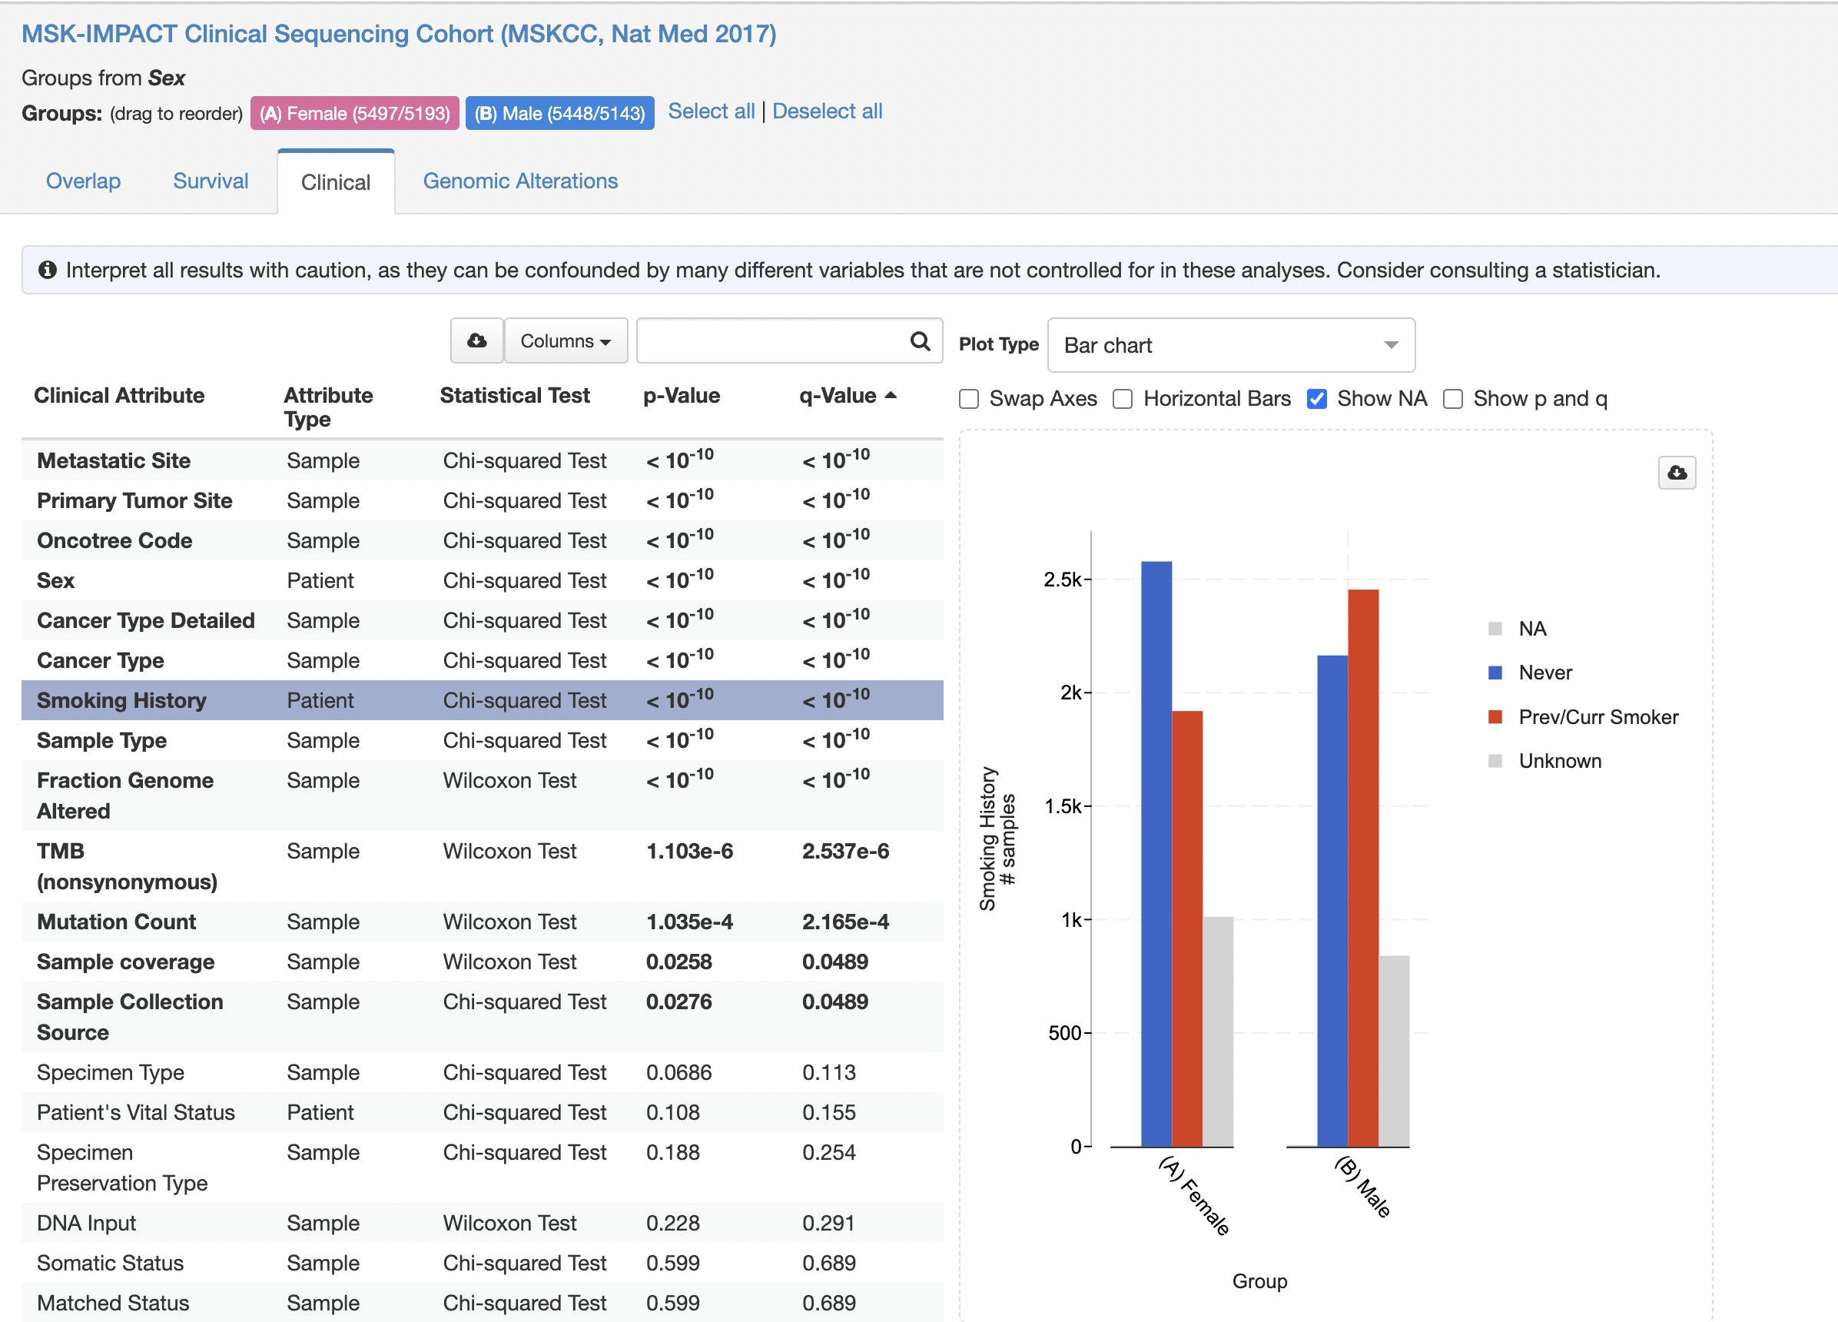This screenshot has height=1322, width=1838.
Task: Tick the Show p and q checkbox
Action: pos(1453,399)
